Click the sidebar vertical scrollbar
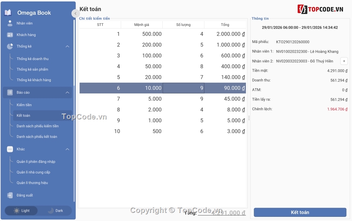The height and width of the screenshot is (221, 352). pyautogui.click(x=74, y=110)
